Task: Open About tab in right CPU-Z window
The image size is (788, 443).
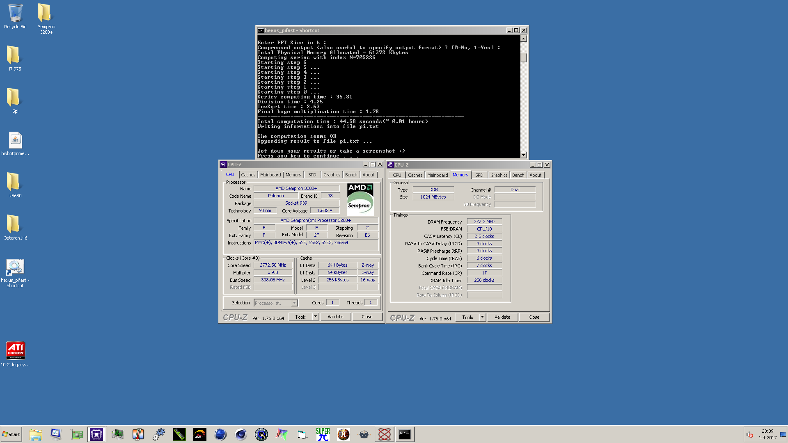Action: [x=536, y=175]
